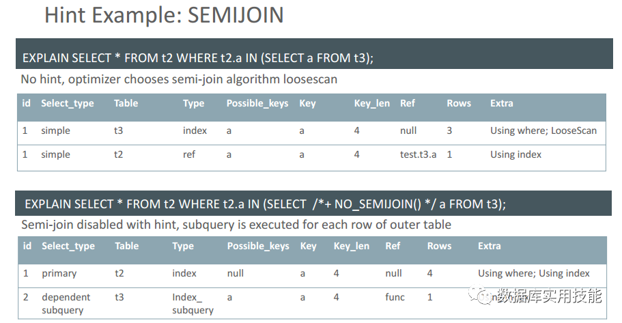Image resolution: width=622 pixels, height=323 pixels.
Task: Click the Select_type header in first table
Action: [x=68, y=104]
